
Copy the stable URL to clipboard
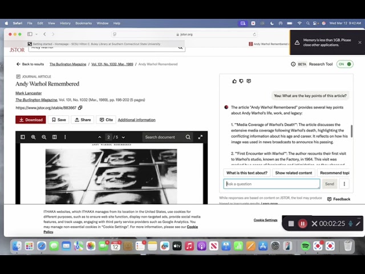(x=80, y=108)
